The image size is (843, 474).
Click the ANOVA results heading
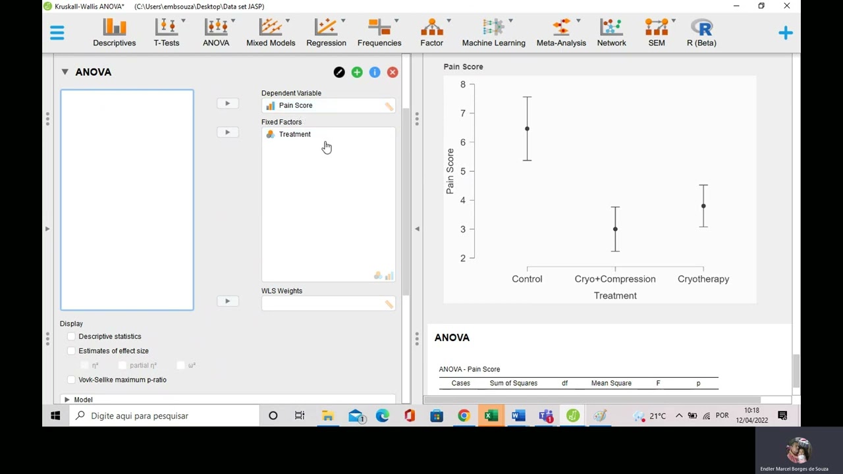[452, 338]
